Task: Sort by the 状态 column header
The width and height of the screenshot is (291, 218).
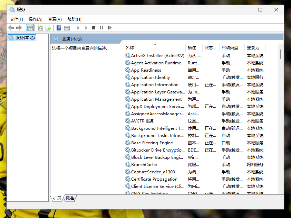Action: (211, 48)
